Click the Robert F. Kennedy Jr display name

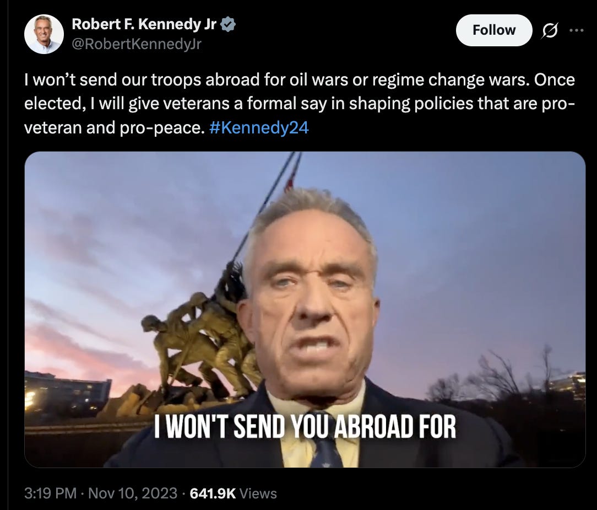(x=144, y=24)
